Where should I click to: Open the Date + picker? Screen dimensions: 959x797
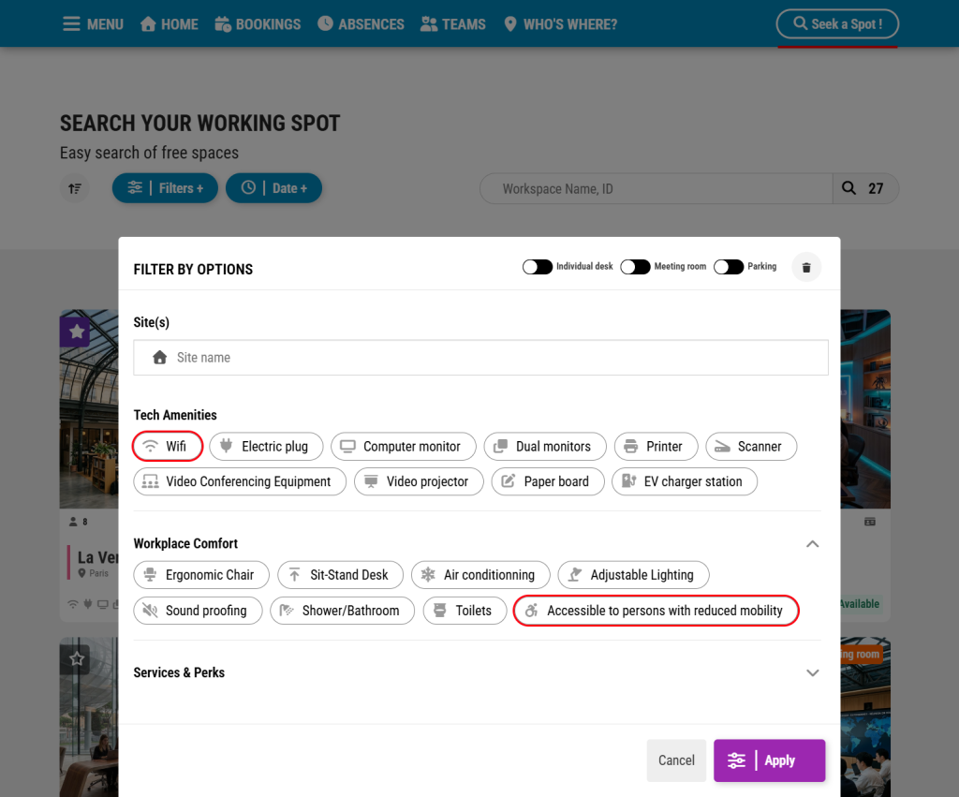coord(274,188)
